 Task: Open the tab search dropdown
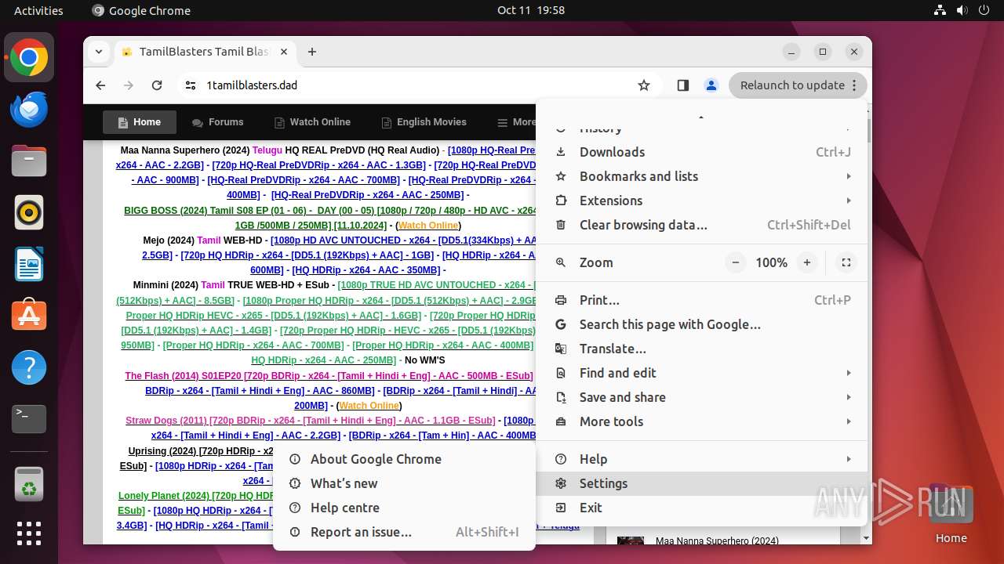point(99,52)
